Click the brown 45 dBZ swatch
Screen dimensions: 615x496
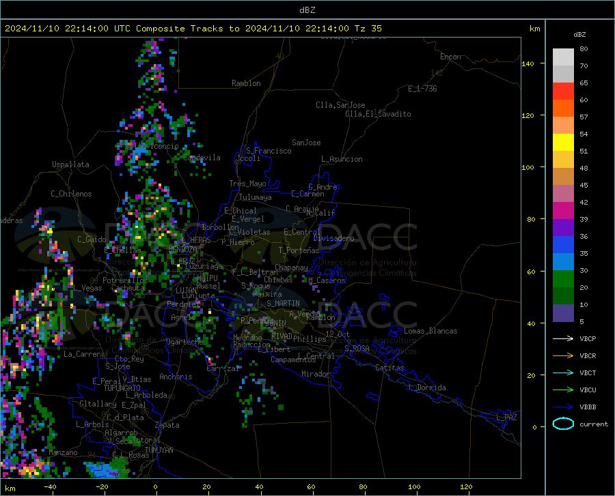click(x=563, y=177)
